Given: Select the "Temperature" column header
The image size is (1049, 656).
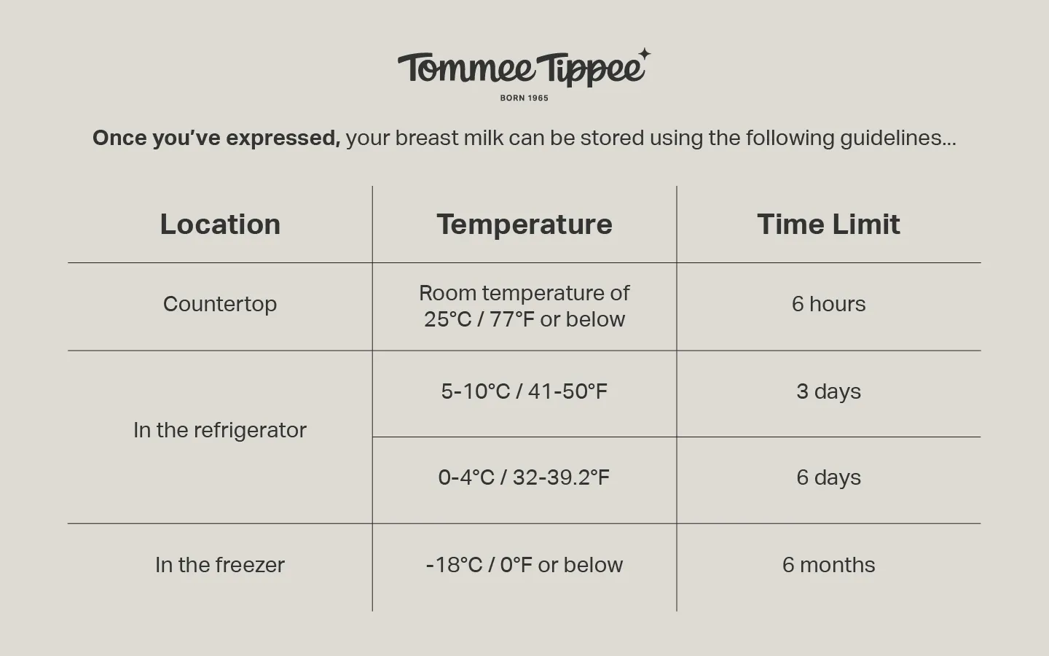Looking at the screenshot, I should tap(524, 224).
